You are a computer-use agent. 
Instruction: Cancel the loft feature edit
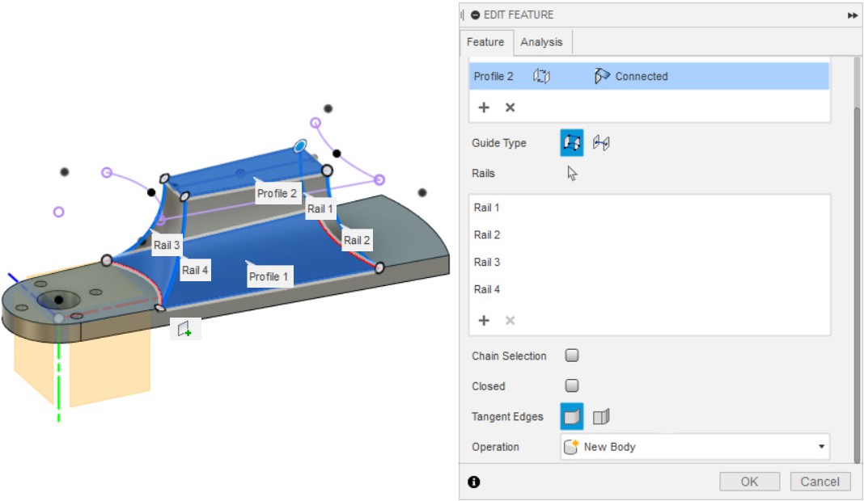[820, 482]
